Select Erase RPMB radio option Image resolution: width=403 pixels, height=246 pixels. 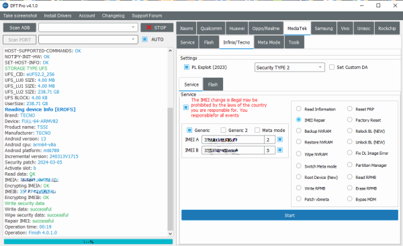(349, 188)
